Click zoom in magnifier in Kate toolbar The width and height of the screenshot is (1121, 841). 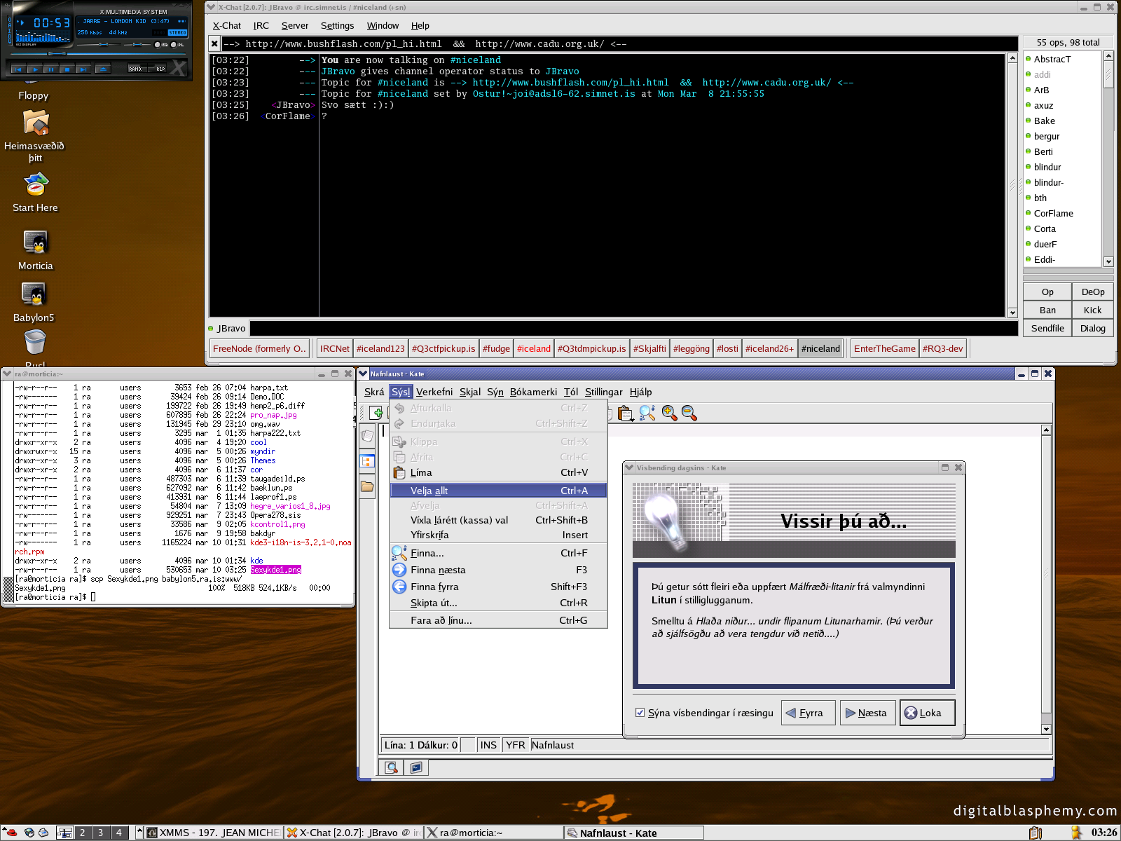[669, 413]
